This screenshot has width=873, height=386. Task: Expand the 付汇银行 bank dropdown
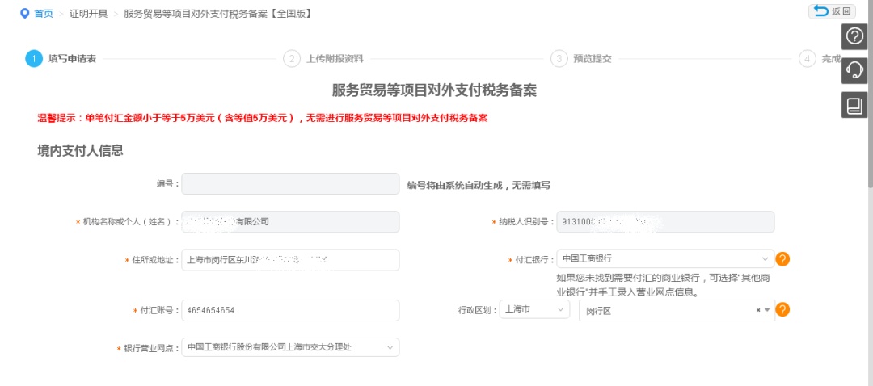click(764, 259)
